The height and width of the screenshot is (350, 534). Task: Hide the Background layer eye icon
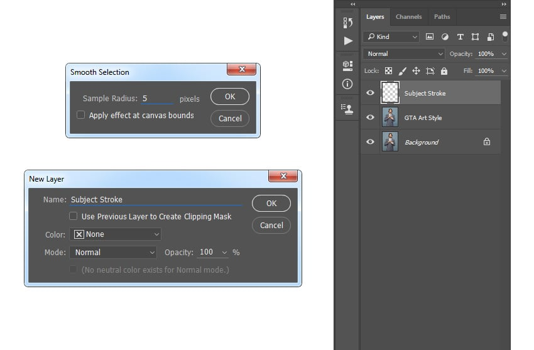click(370, 141)
